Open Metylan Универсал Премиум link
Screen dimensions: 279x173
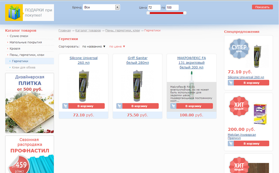[x=242, y=136]
